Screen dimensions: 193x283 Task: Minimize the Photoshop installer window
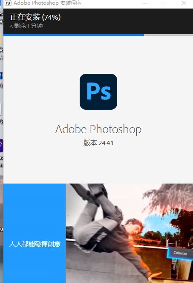[x=145, y=3]
